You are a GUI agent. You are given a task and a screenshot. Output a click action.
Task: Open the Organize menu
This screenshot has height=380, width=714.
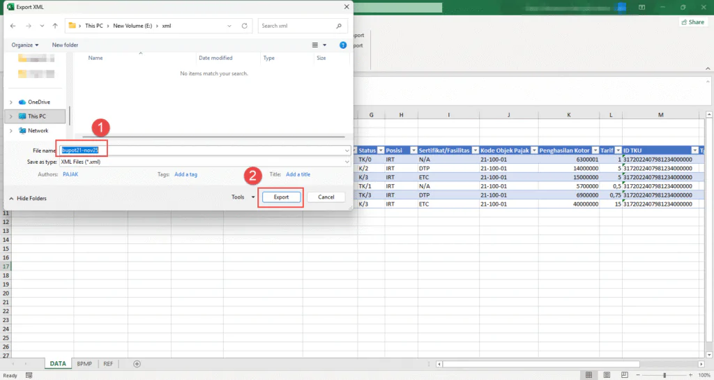pos(25,45)
